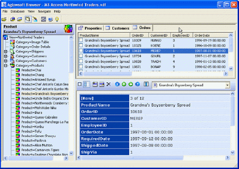The width and height of the screenshot is (239, 169).
Task: Click the light bulb tips icon
Action: coord(57,19)
